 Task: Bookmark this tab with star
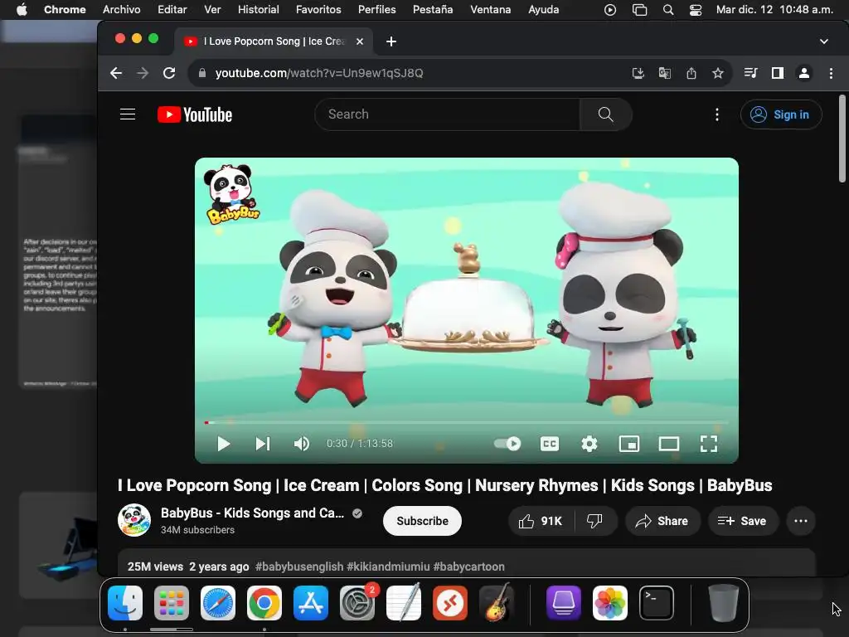click(x=717, y=73)
